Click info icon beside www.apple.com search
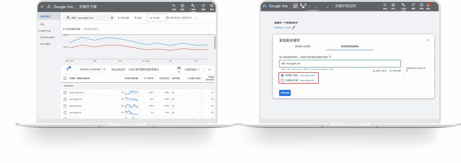The width and height of the screenshot is (461, 163). click(112, 18)
